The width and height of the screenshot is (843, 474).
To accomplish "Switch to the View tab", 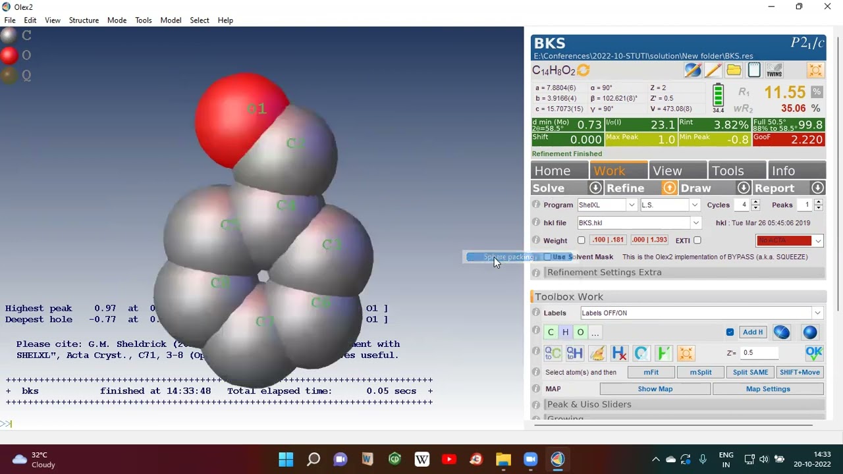I will pos(678,171).
